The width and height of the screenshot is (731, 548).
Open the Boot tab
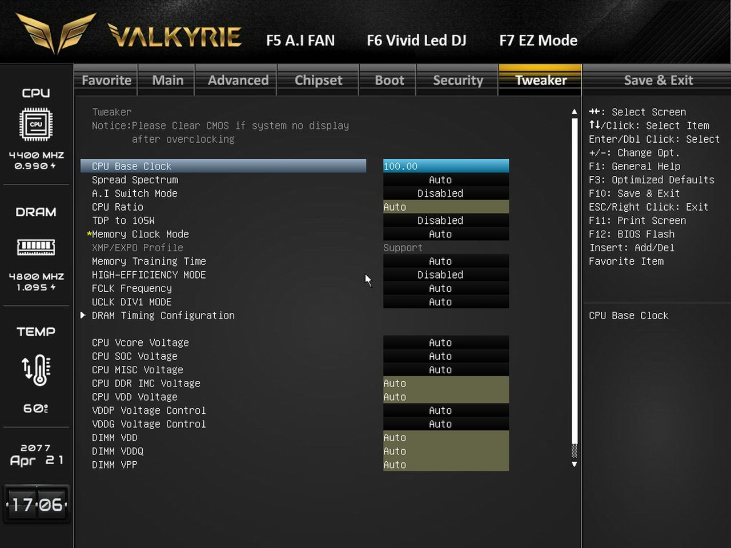[389, 80]
